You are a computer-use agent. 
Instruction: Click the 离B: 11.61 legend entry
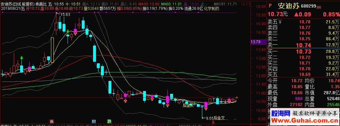click(x=110, y=4)
